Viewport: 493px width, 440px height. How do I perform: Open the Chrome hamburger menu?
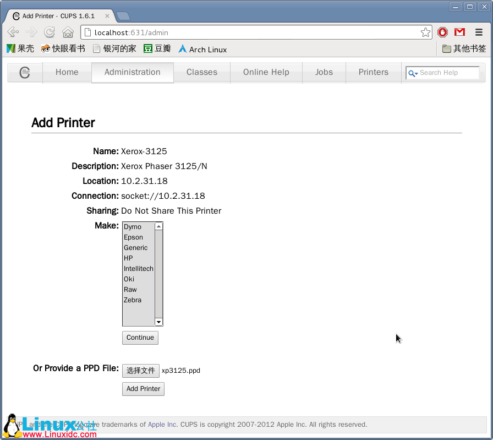[479, 32]
